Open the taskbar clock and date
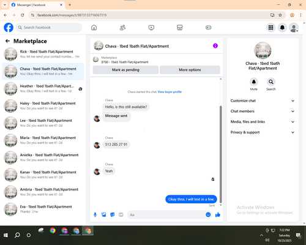The width and height of the screenshot is (306, 245). [285, 235]
